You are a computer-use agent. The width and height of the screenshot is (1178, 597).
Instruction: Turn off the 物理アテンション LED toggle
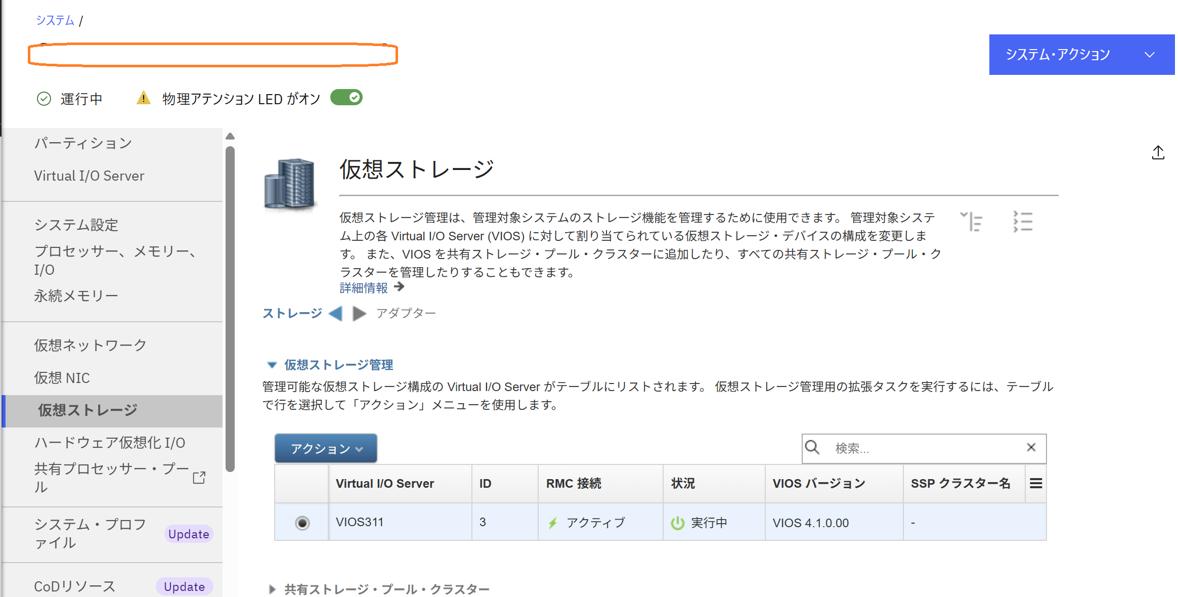(346, 97)
